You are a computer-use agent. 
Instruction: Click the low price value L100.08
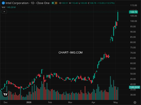click(83, 3)
